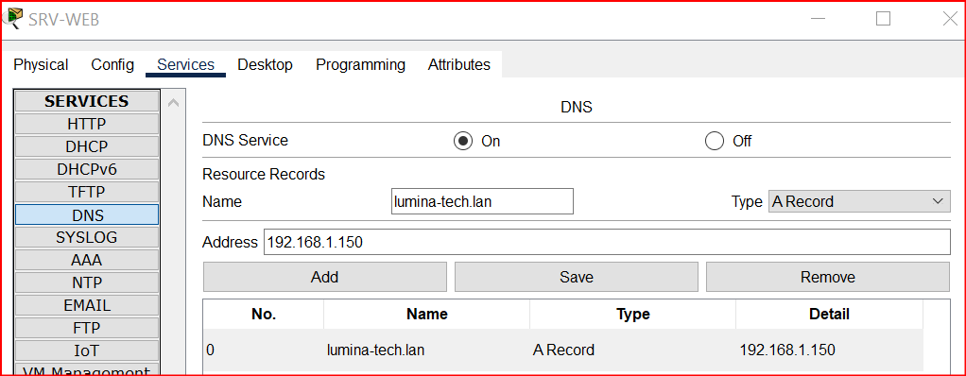The image size is (966, 376).
Task: Click the Detail column header
Action: [x=829, y=315]
